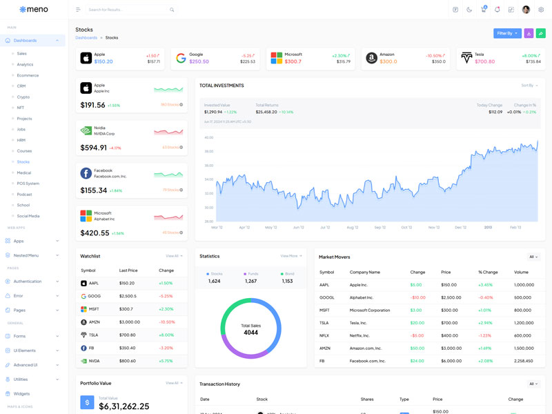Click the Nvidia logo in stock card
The image size is (552, 414).
point(86,130)
